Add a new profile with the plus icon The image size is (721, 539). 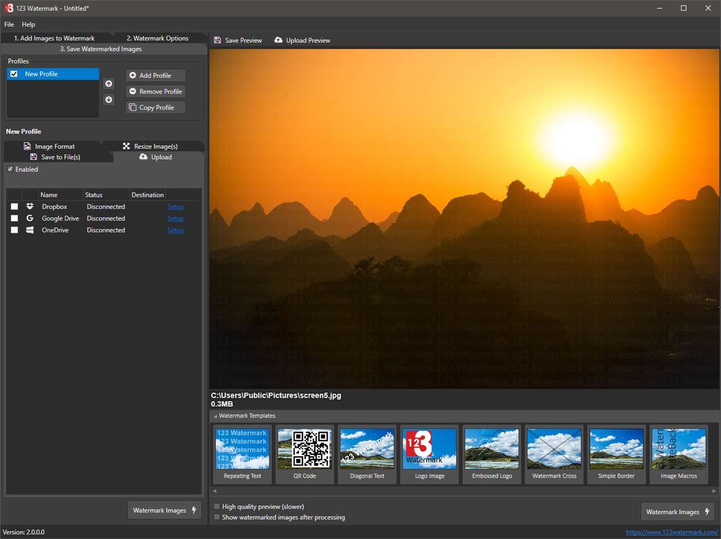[x=132, y=75]
